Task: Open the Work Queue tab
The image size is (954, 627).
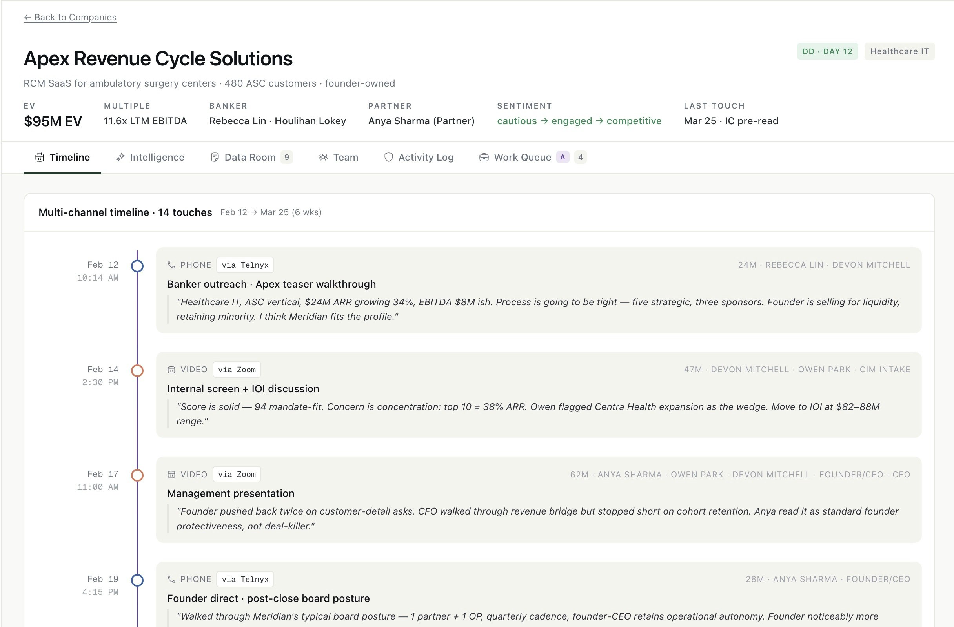Action: pos(533,158)
